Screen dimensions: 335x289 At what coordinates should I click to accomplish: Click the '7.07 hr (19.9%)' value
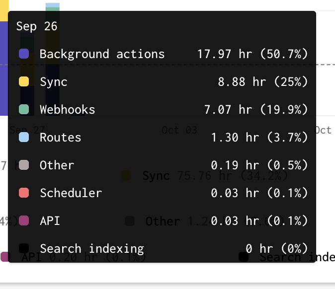(x=256, y=109)
